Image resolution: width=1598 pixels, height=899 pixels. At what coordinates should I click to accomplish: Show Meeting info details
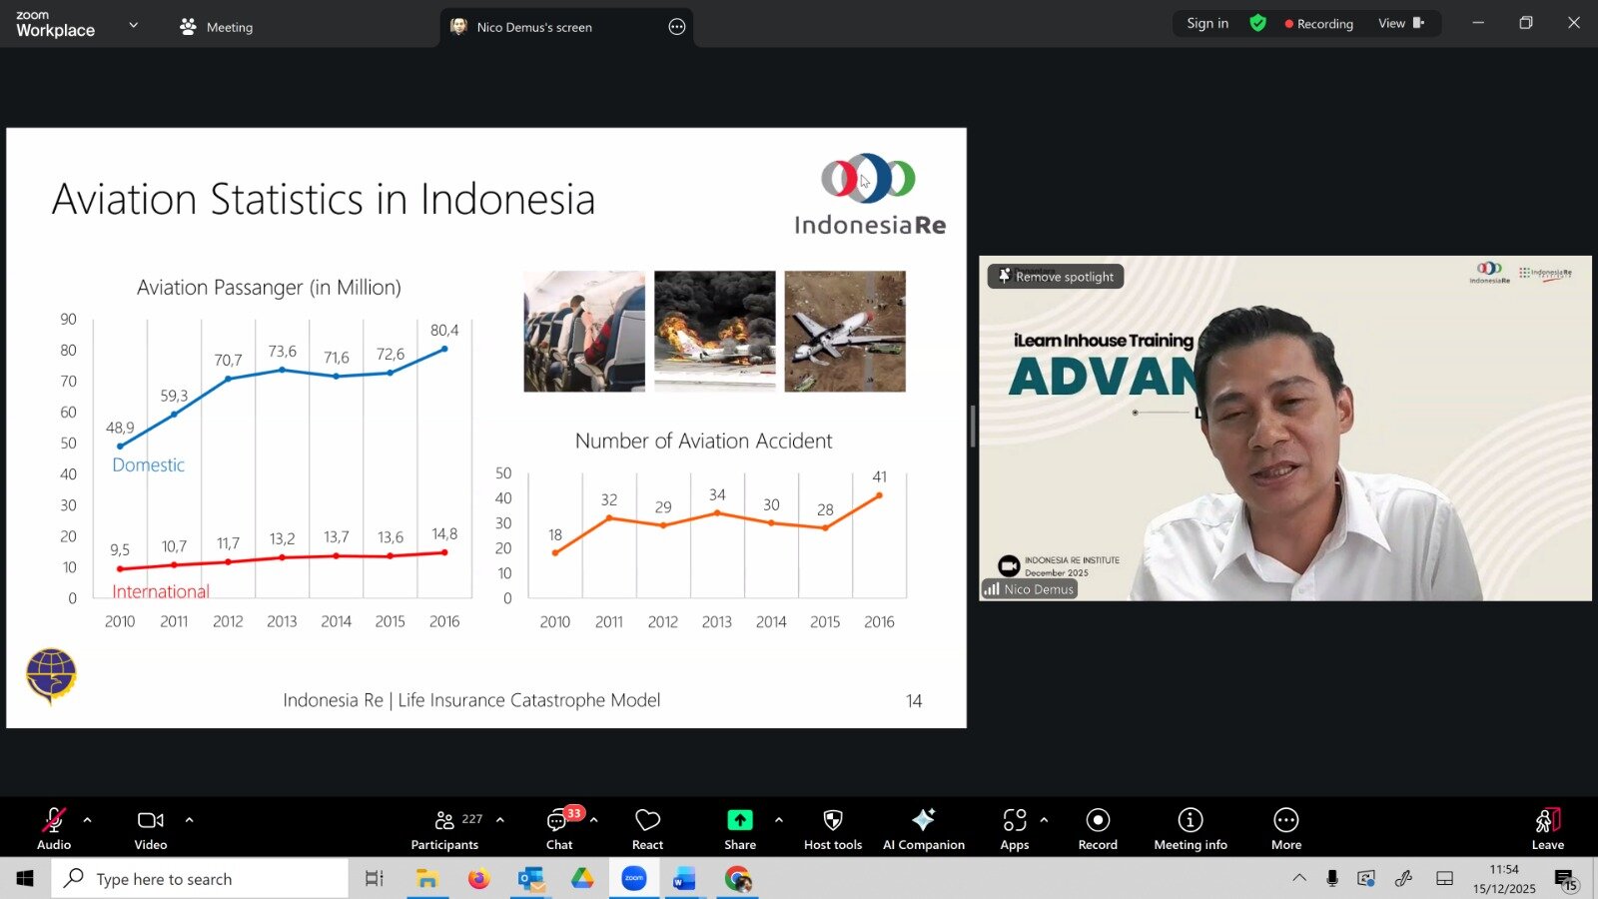pos(1190,827)
